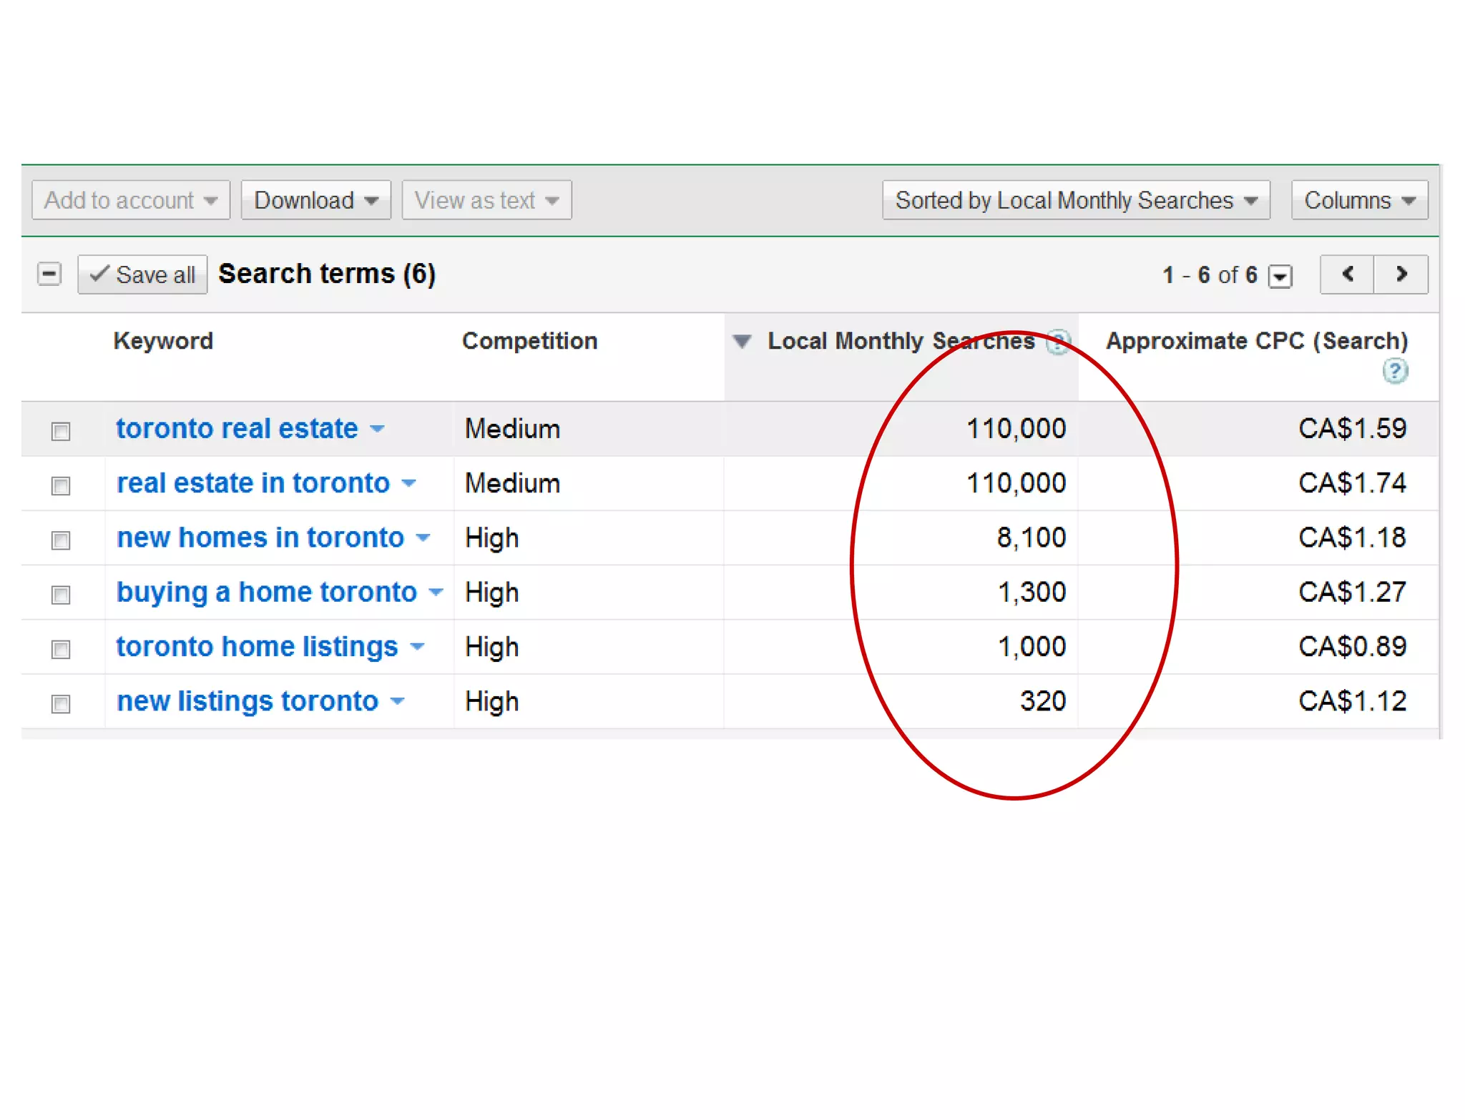Open the Download dropdown menu
This screenshot has height=1120, width=1465.
pos(316,200)
